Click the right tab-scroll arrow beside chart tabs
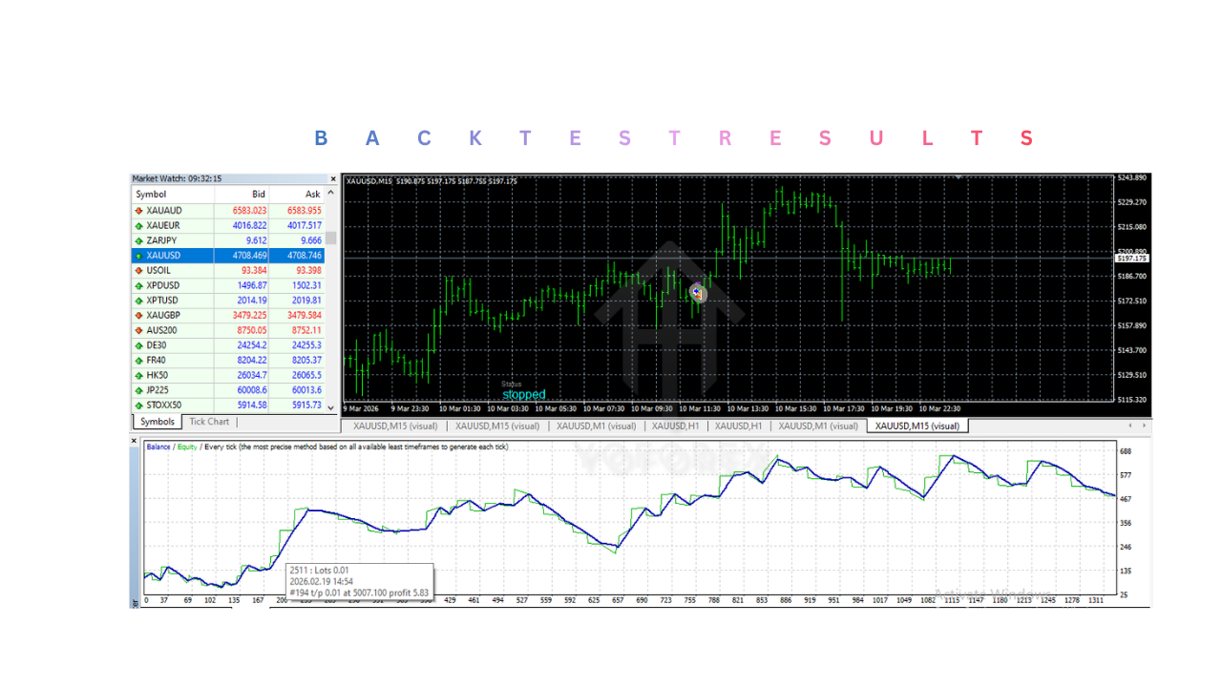 [1145, 427]
